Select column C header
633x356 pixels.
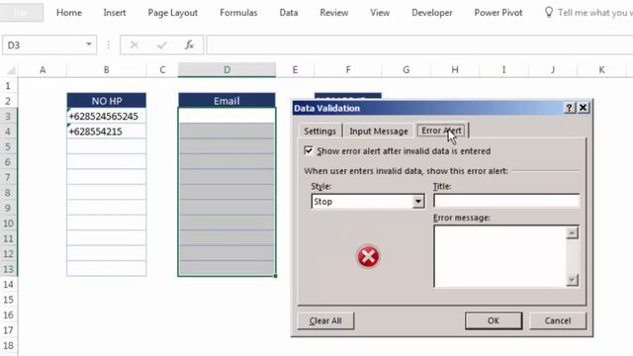(x=162, y=70)
